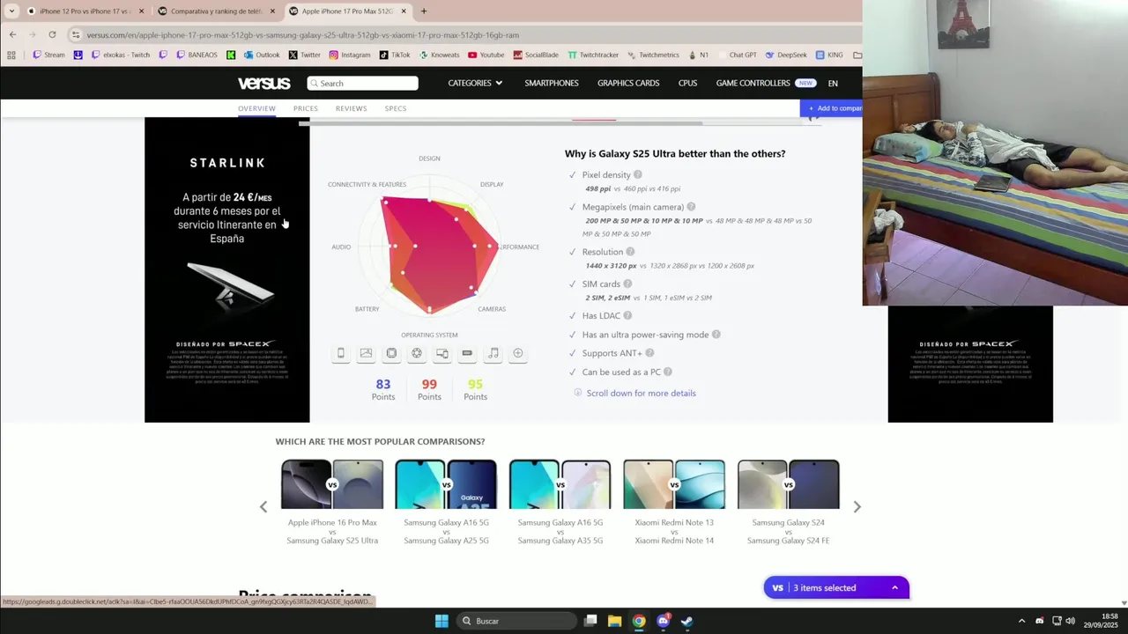Open the Youtube bookmark

click(x=486, y=55)
